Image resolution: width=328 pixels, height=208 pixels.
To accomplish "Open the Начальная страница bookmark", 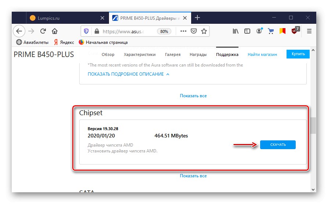I will coord(103,42).
